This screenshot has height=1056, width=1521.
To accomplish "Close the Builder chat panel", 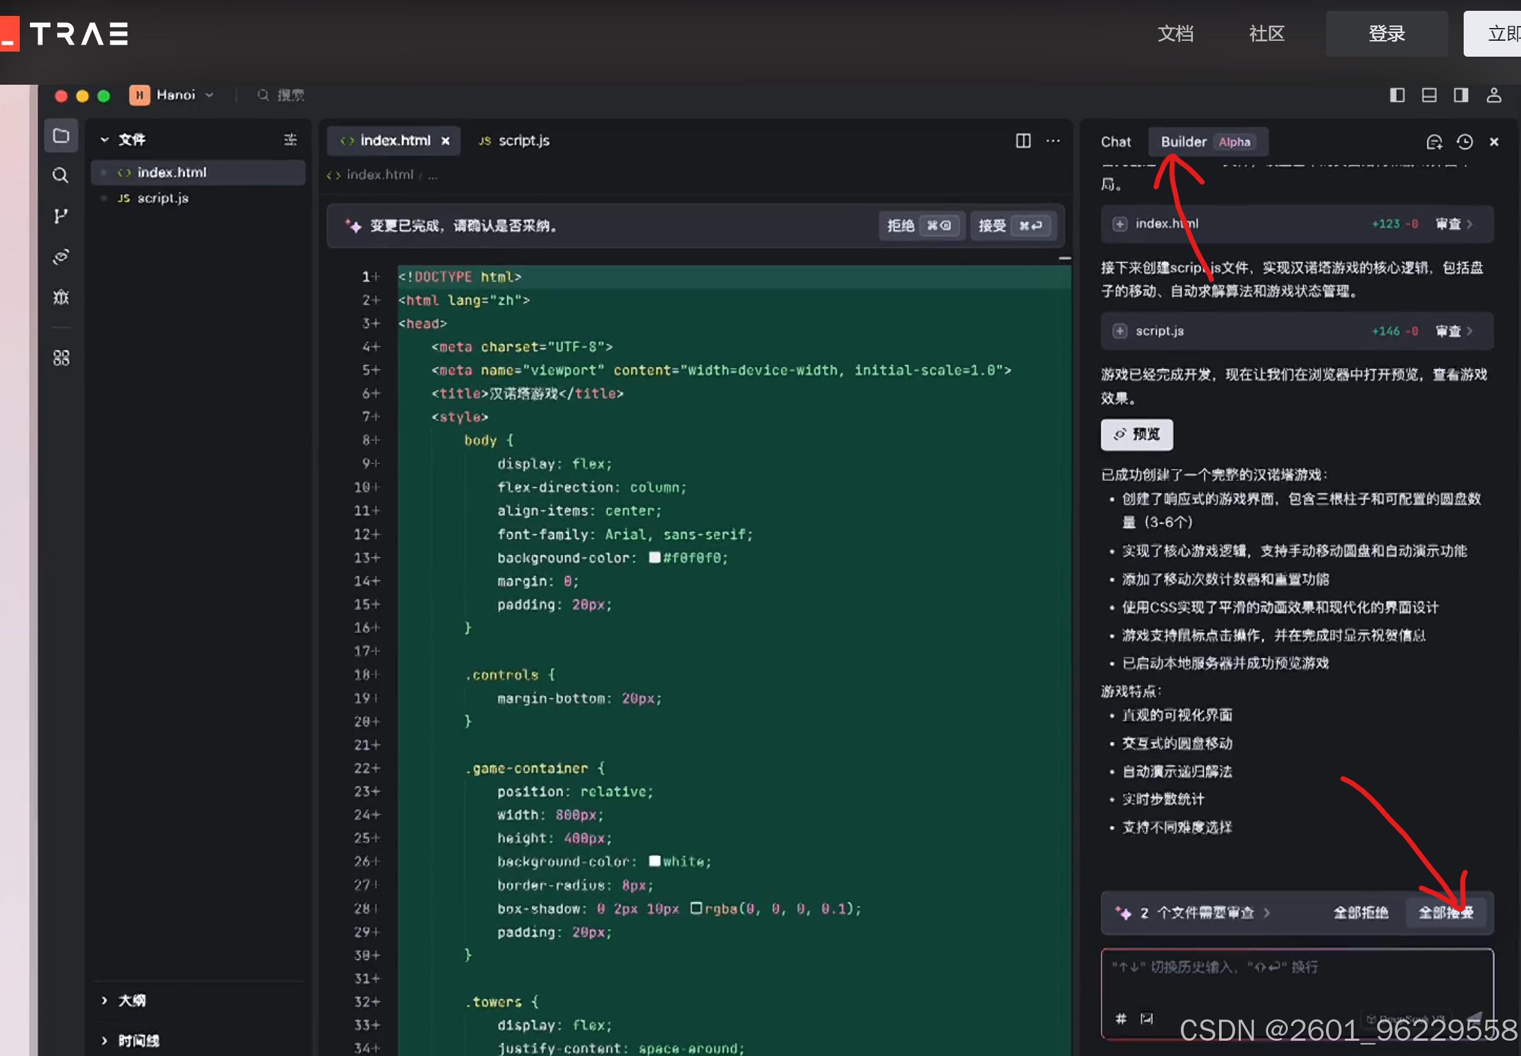I will pos(1494,141).
